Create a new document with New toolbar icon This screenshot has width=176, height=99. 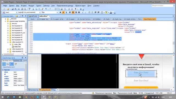tap(4, 9)
